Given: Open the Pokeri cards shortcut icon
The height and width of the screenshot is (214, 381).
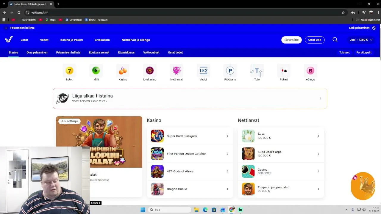Looking at the screenshot, I should pyautogui.click(x=284, y=71).
